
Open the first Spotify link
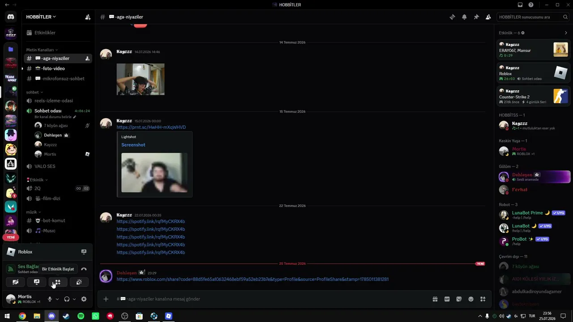point(151,222)
